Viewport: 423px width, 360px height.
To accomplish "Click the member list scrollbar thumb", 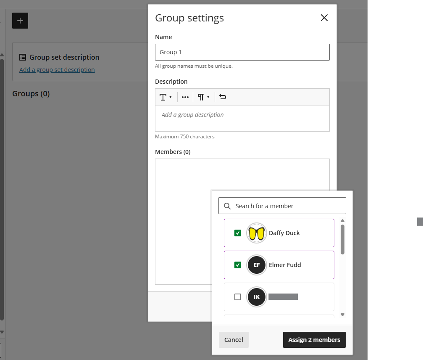I will (342, 240).
